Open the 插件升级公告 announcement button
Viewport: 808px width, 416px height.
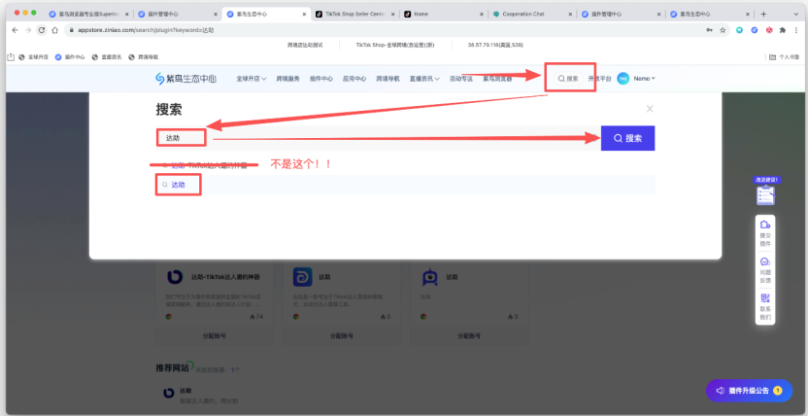pyautogui.click(x=749, y=390)
